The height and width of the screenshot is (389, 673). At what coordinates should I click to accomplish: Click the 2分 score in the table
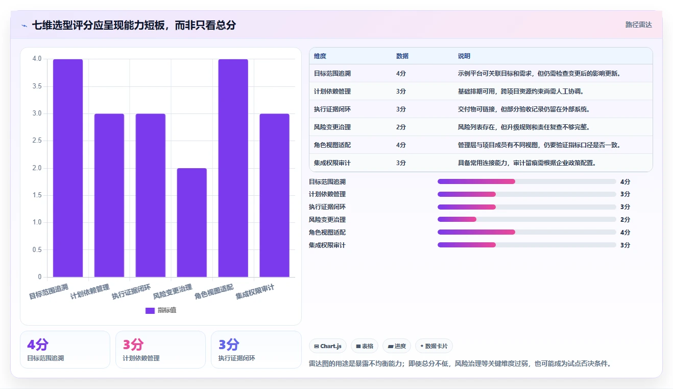click(x=401, y=127)
